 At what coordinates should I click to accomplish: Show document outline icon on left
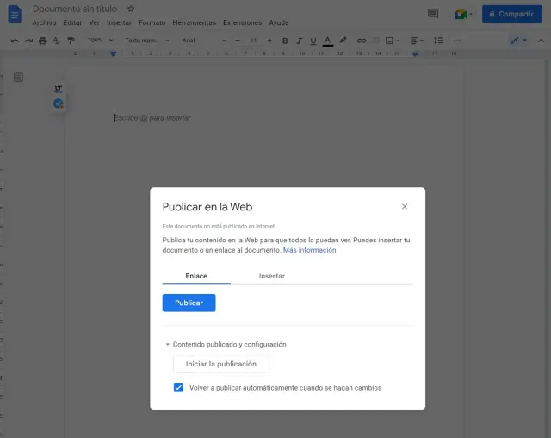pos(18,77)
